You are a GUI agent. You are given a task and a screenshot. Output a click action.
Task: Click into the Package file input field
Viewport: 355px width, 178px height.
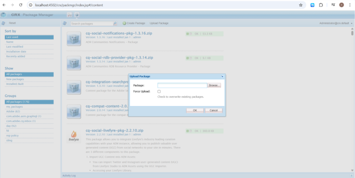click(182, 86)
